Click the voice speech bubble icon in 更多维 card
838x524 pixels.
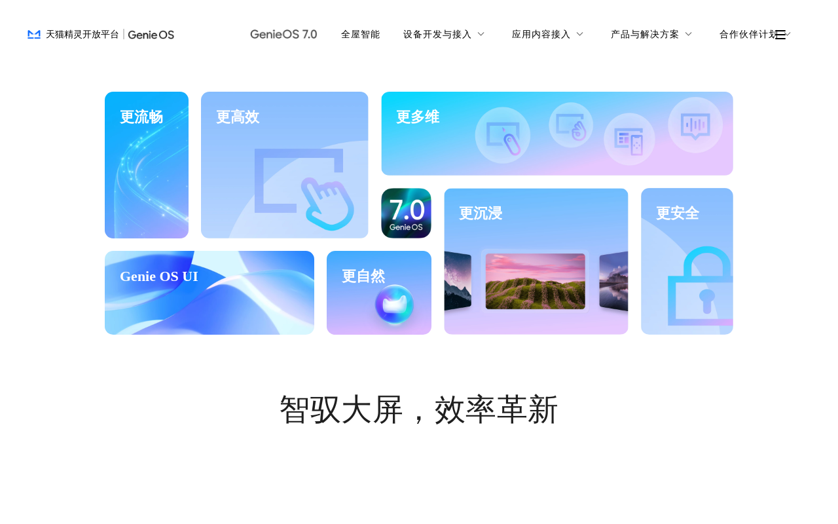tap(695, 125)
